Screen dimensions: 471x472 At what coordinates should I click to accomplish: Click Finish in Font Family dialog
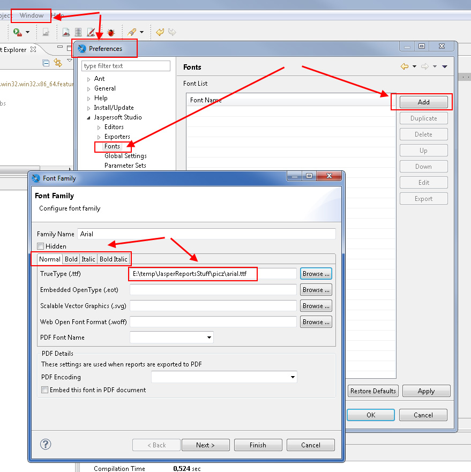pos(258,445)
